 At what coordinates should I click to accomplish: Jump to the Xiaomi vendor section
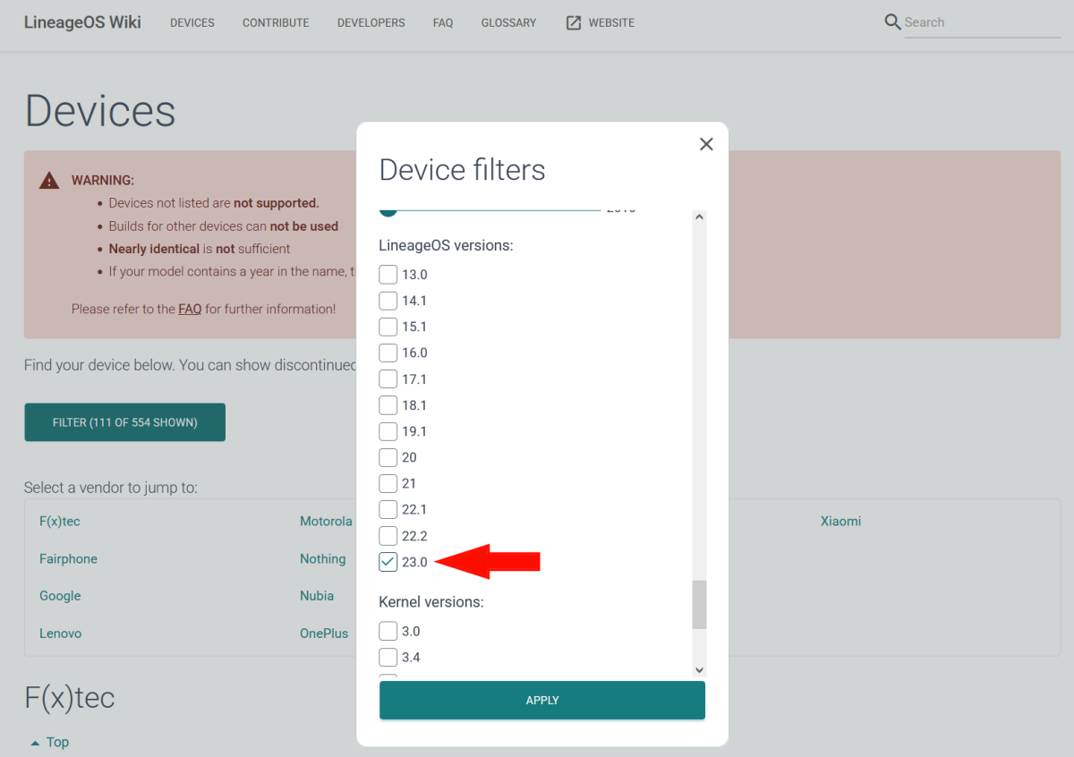pos(840,521)
